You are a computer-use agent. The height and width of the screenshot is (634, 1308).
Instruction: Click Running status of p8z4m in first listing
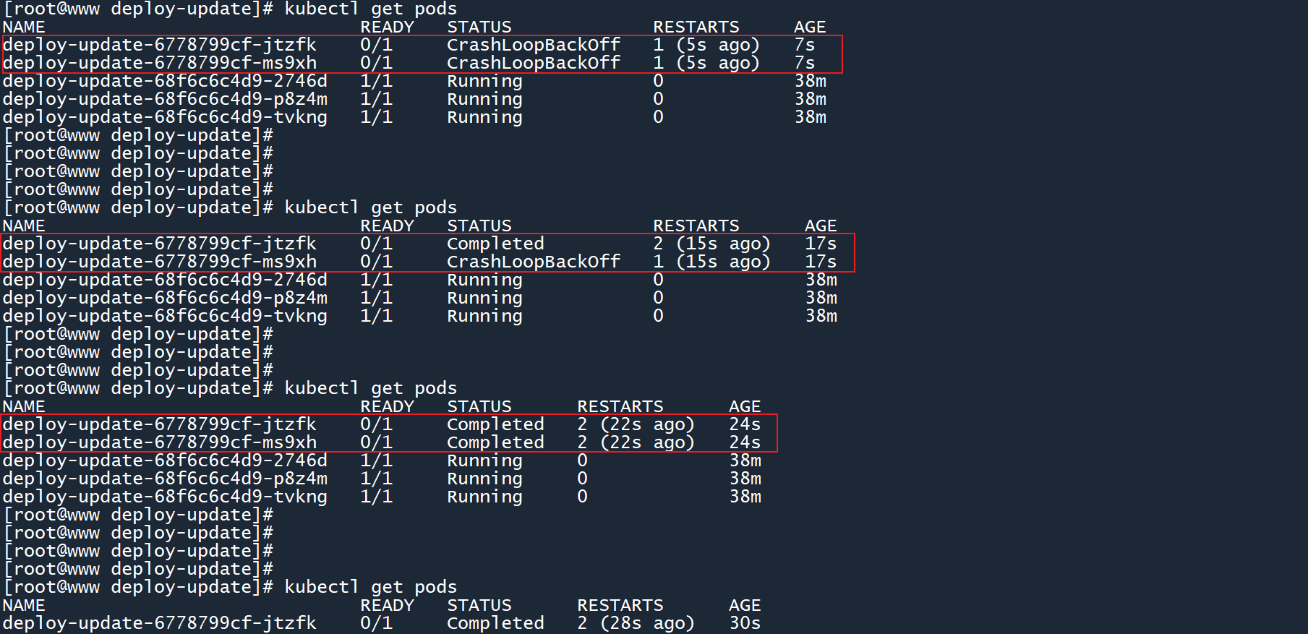click(484, 99)
